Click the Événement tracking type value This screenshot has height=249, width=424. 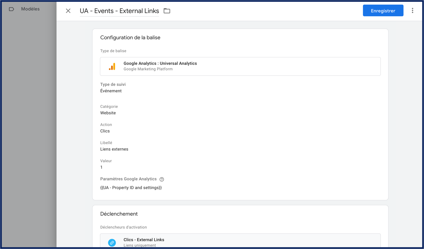[x=111, y=91]
